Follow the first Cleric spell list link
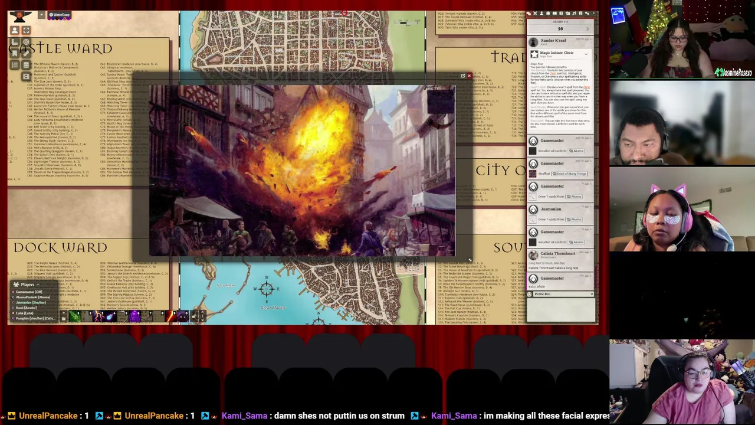 point(553,74)
